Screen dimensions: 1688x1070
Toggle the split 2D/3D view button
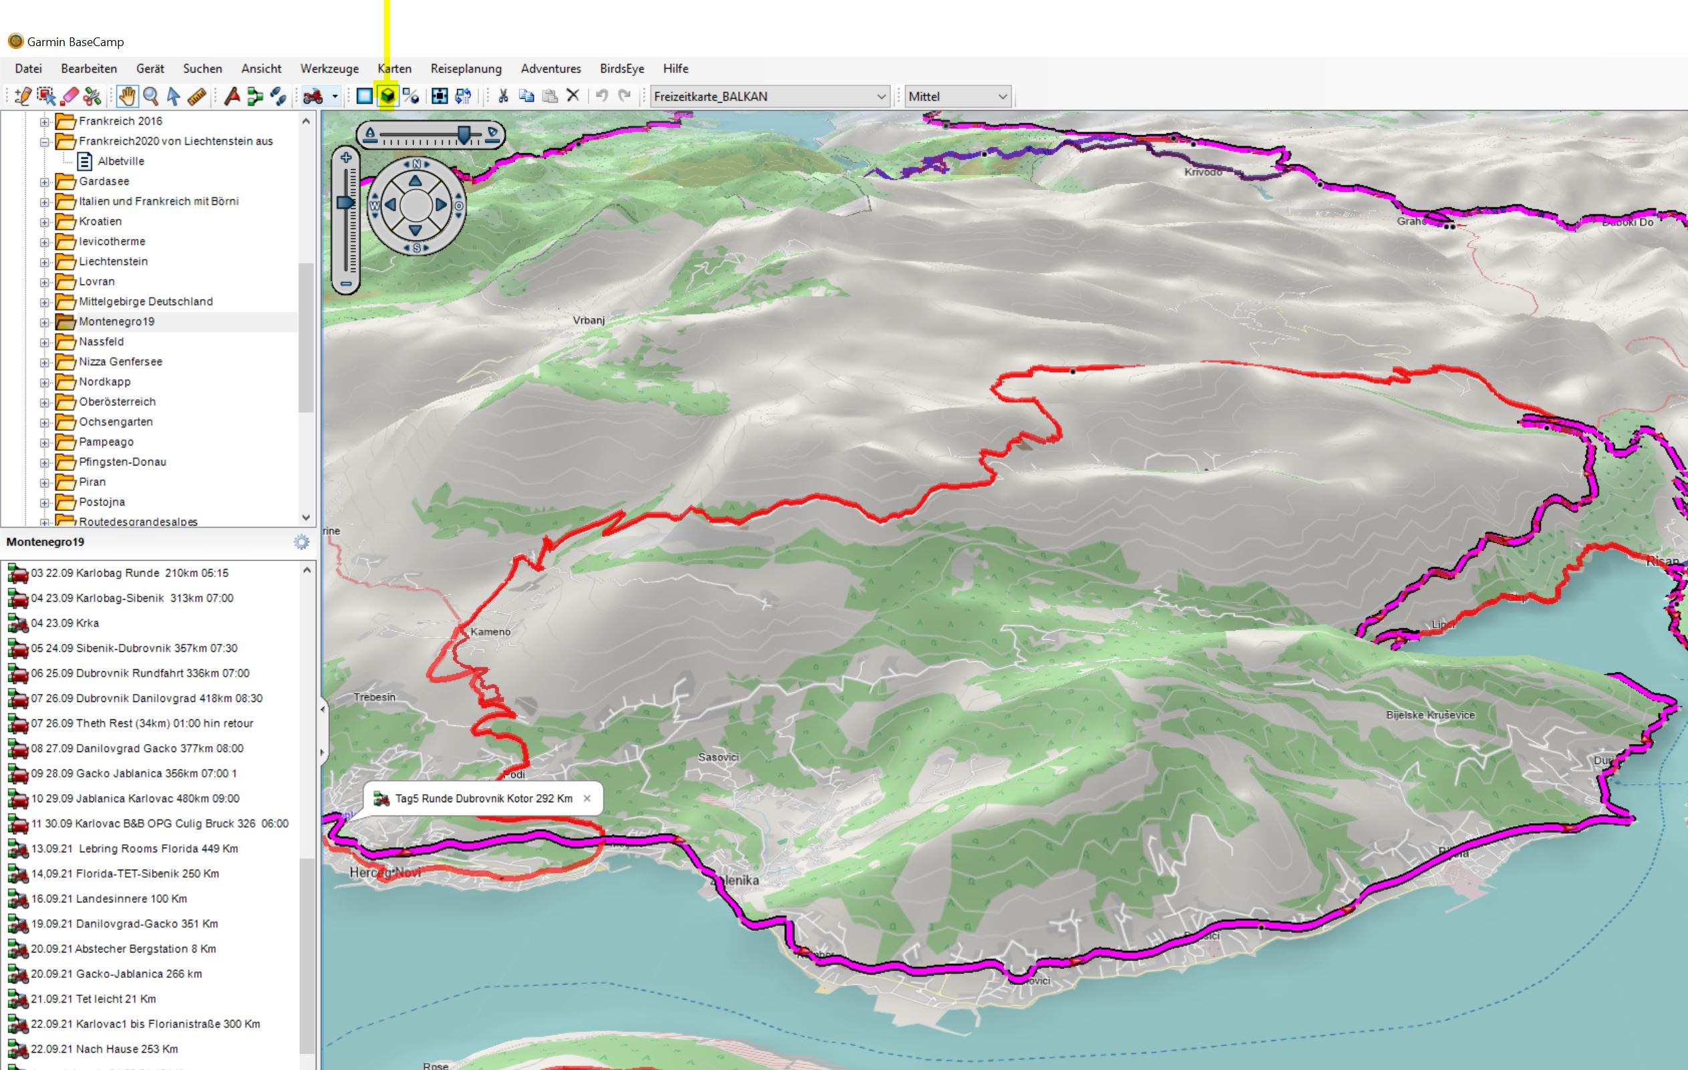click(411, 96)
